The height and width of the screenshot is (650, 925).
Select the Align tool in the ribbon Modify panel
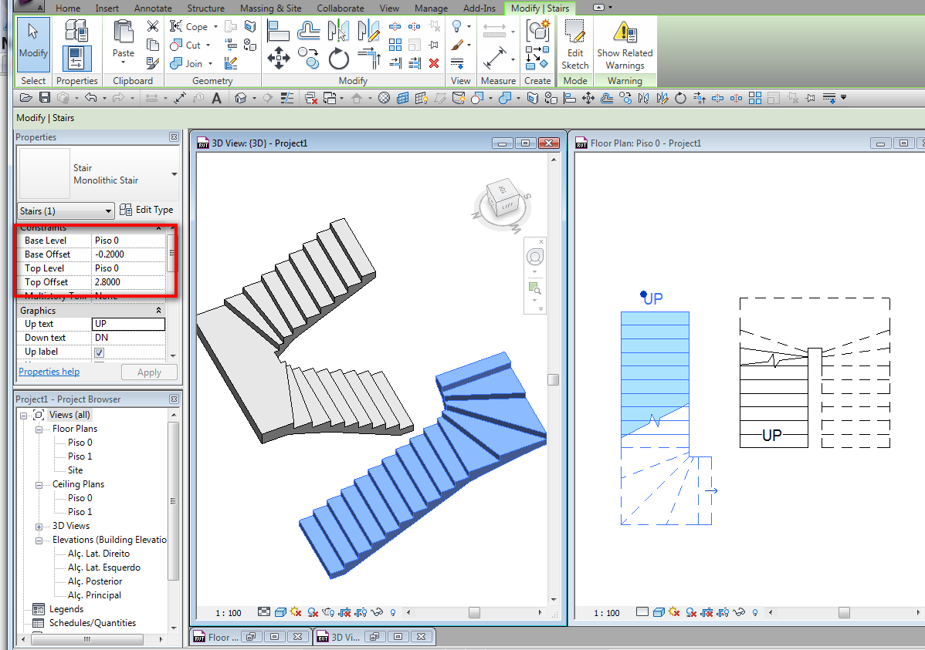pos(278,29)
